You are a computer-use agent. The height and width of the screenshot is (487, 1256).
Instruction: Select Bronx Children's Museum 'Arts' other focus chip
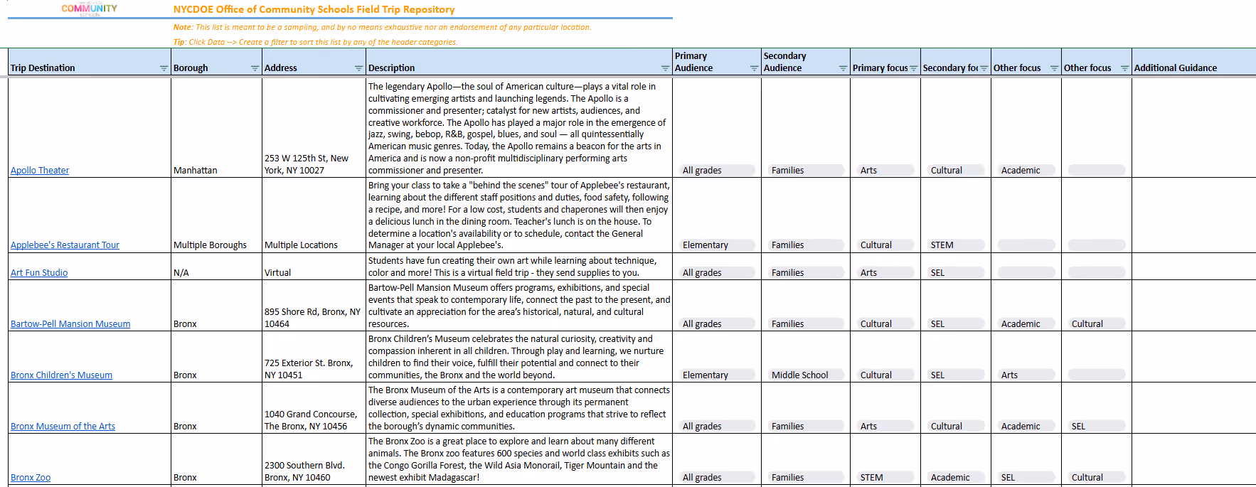pos(1026,375)
